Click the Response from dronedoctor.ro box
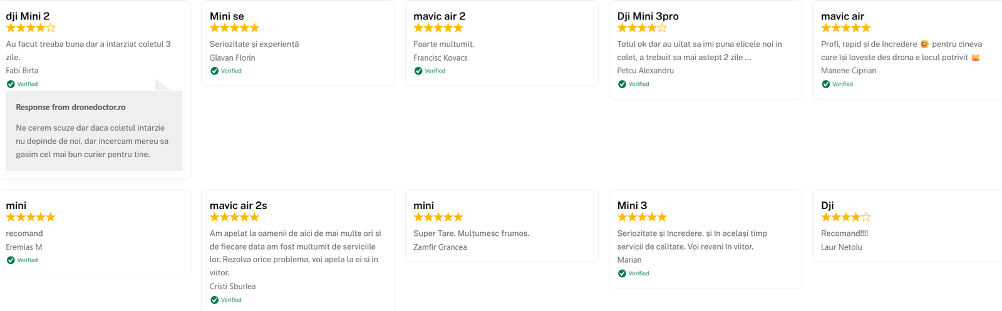The width and height of the screenshot is (1002, 311). point(94,131)
